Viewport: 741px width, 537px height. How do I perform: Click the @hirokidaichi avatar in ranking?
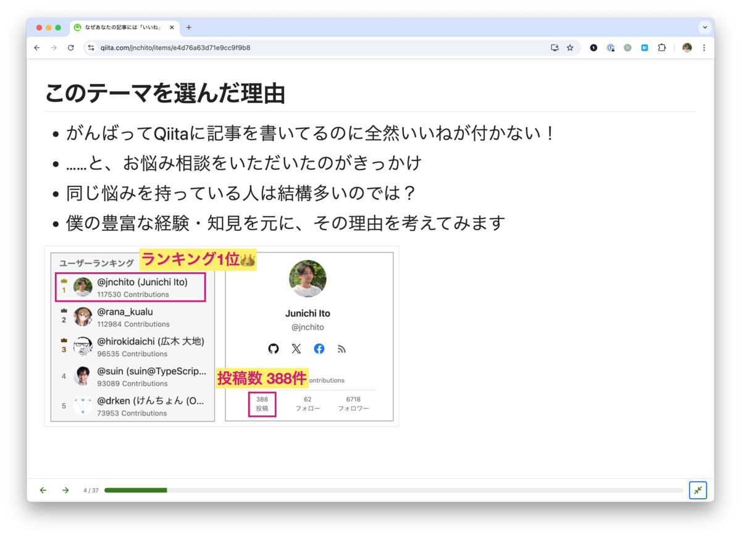pyautogui.click(x=83, y=346)
